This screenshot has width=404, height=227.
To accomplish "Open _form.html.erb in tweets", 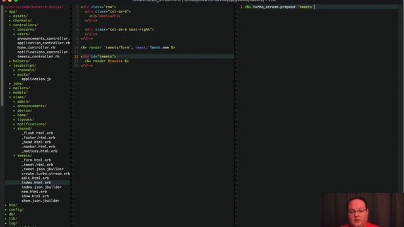I will coord(36,160).
